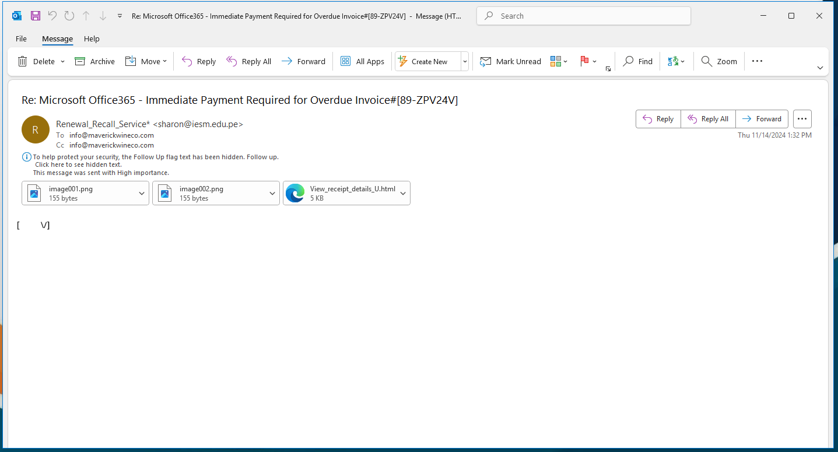Viewport: 838px width, 452px height.
Task: Click Reply All in the ribbon
Action: click(x=249, y=61)
